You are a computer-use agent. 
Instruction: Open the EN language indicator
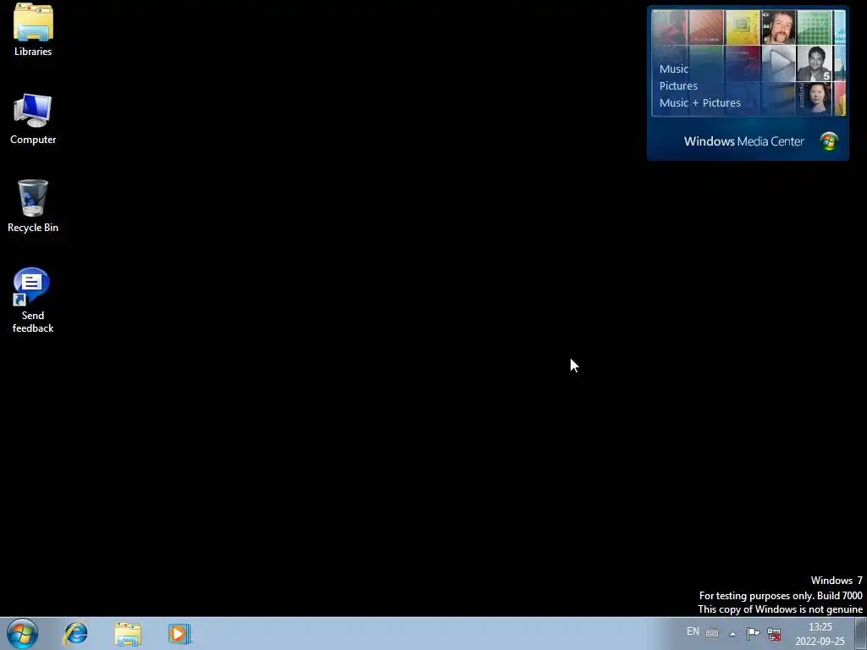693,631
